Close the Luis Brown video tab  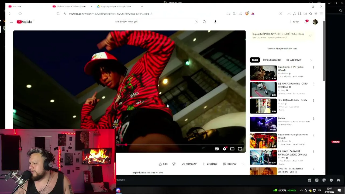(x=91, y=6)
